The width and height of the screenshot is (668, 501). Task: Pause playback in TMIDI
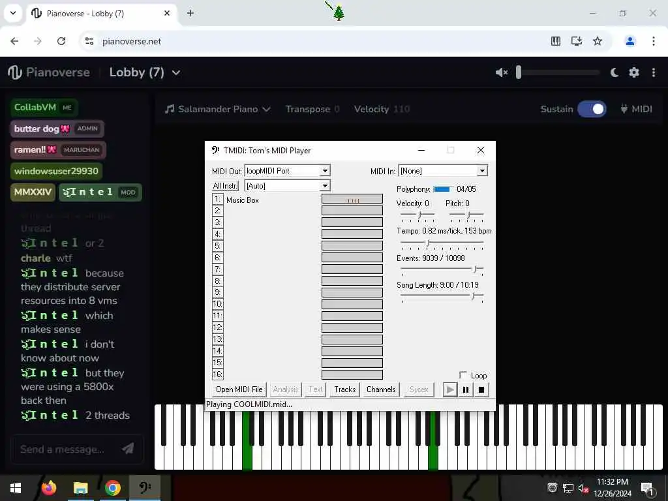[466, 389]
